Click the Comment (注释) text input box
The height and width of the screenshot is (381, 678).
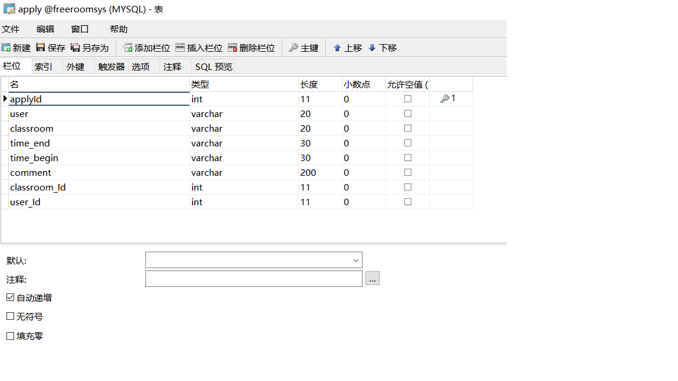254,279
